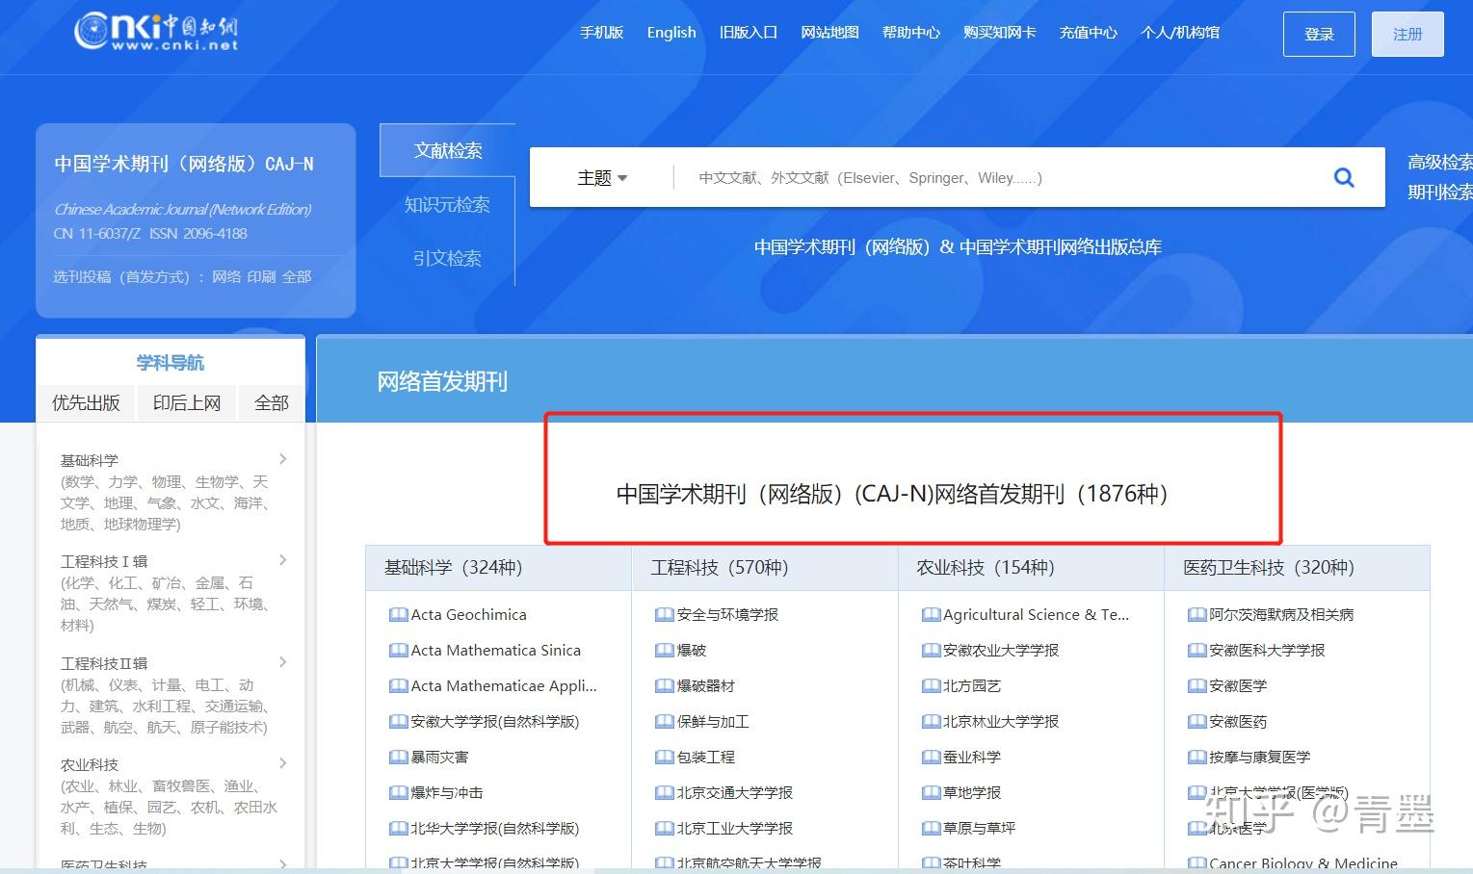1473x874 pixels.
Task: Select the 印后上网 tab
Action: (187, 403)
